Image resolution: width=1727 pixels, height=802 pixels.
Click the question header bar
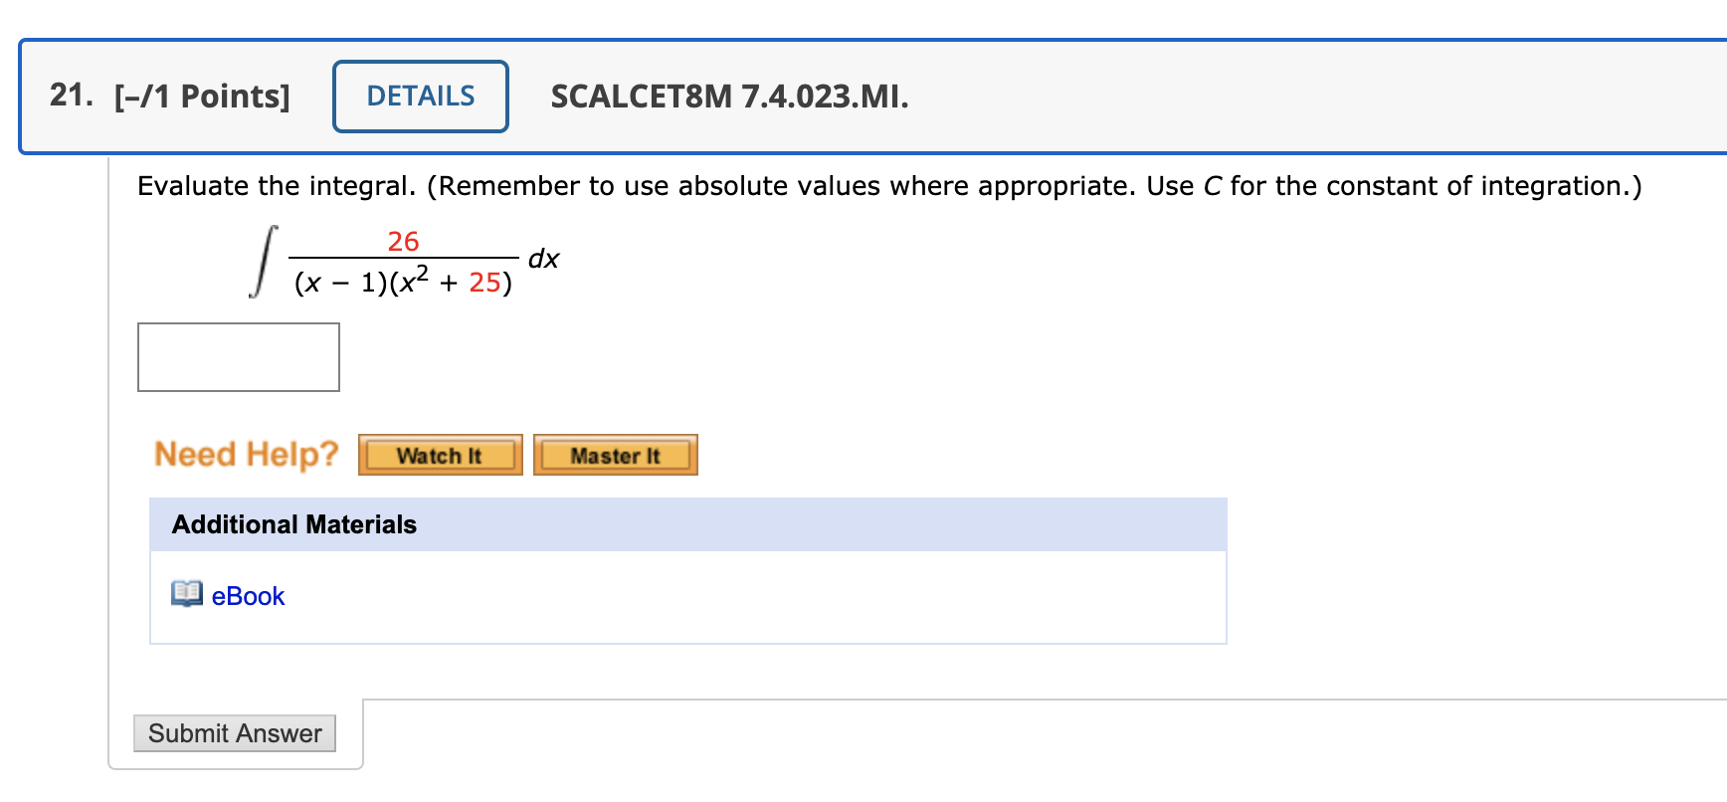click(x=865, y=96)
